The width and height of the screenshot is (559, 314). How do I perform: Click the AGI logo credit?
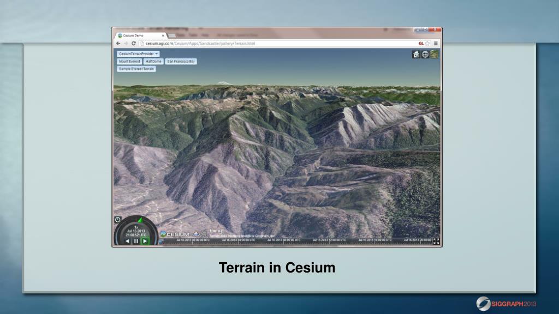[x=200, y=234]
